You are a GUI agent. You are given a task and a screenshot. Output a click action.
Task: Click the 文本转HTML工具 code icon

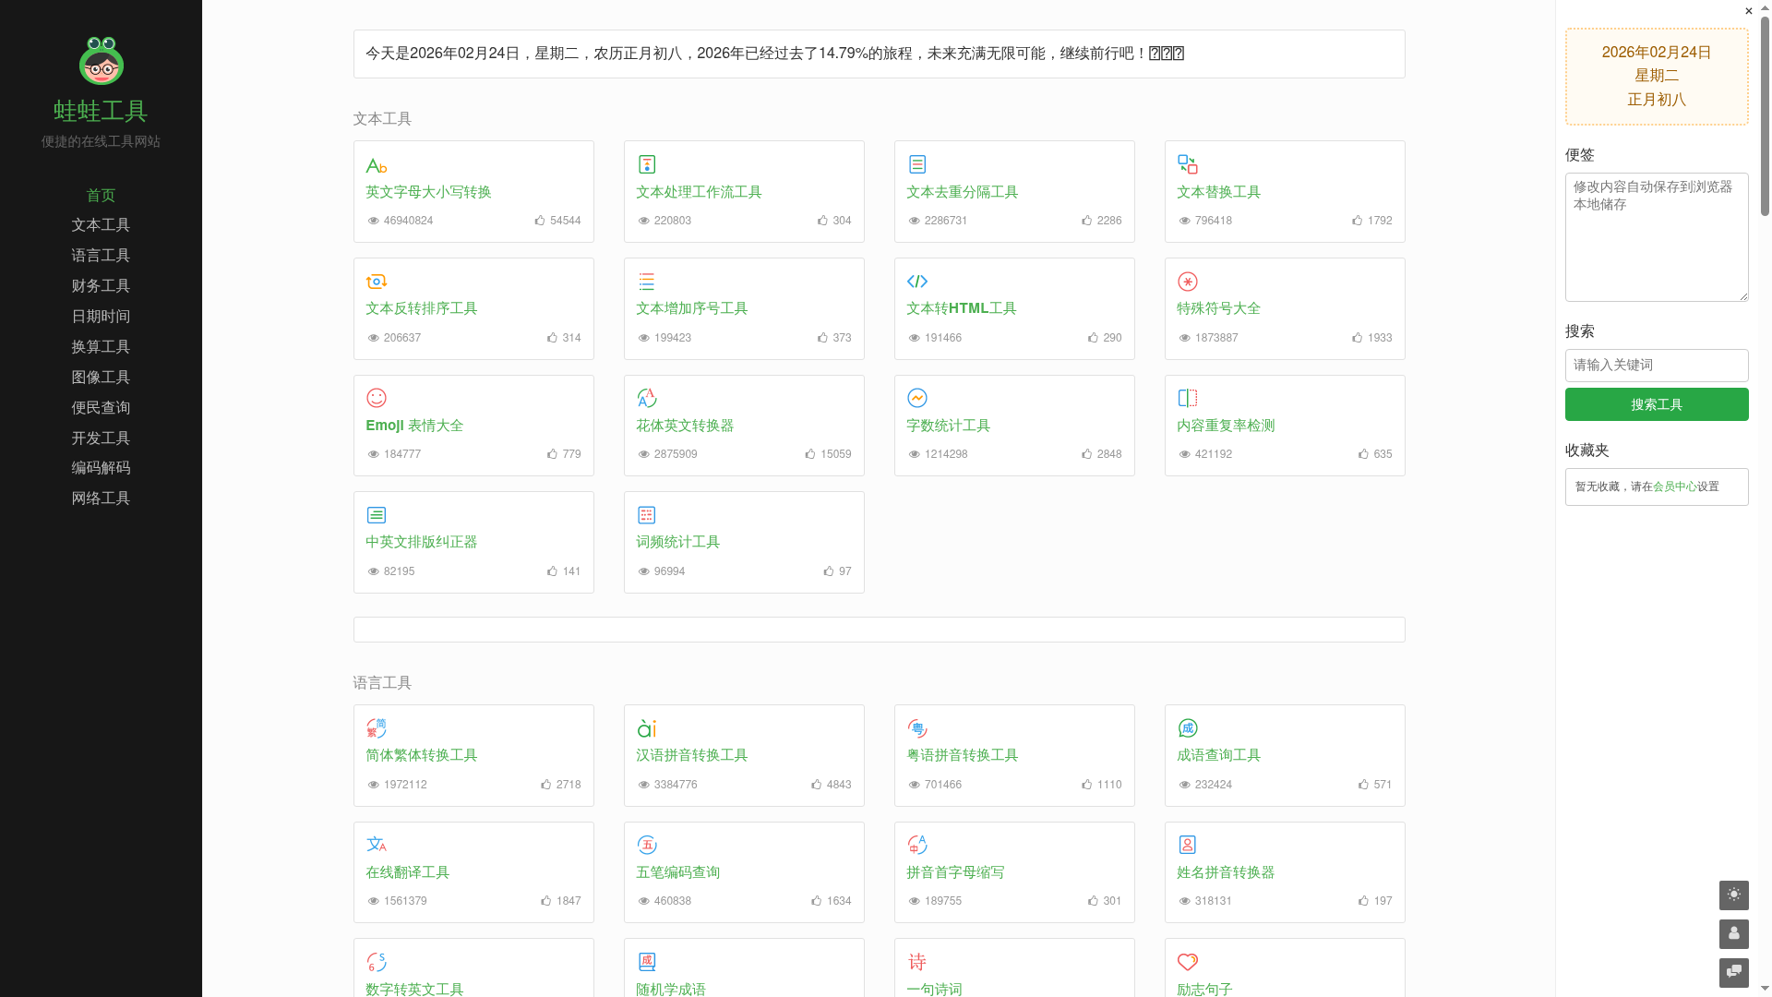(916, 282)
